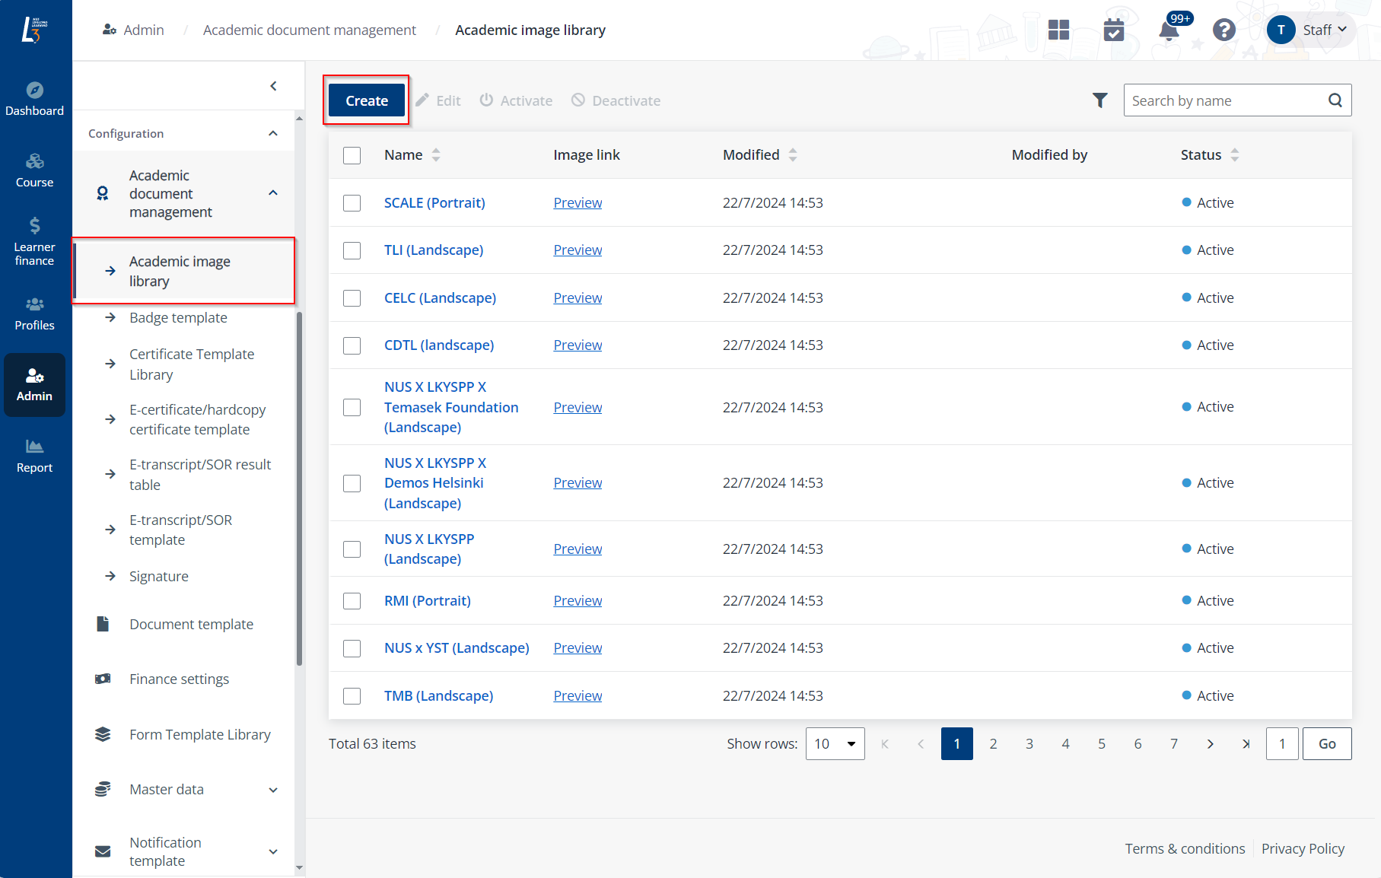Viewport: 1381px width, 878px height.
Task: Open the Profiles section in the sidebar
Action: (x=35, y=313)
